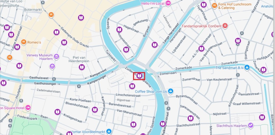This screenshot has width=275, height=135.
Task: Click the Slachthuis Haarlem marker icon
Action: tap(251, 125)
